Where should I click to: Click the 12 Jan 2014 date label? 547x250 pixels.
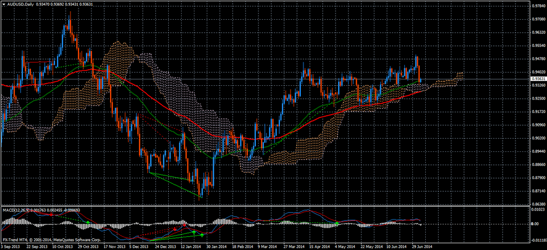[190, 247]
